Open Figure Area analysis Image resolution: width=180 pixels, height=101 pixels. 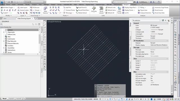(143, 10)
